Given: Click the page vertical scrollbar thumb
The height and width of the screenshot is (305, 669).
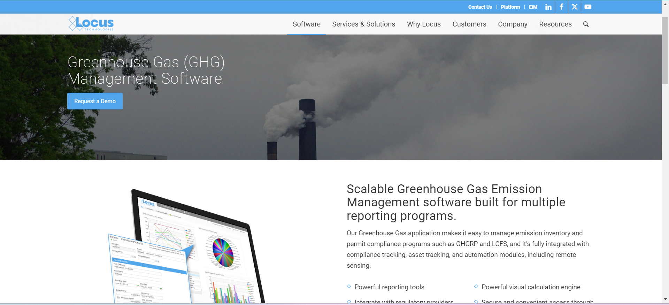Looking at the screenshot, I should [x=665, y=51].
